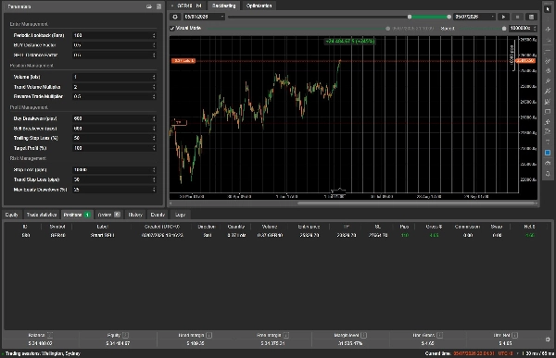This screenshot has width=556, height=358.
Task: Click info icon next to Unr. Gross
Action: coord(439,335)
